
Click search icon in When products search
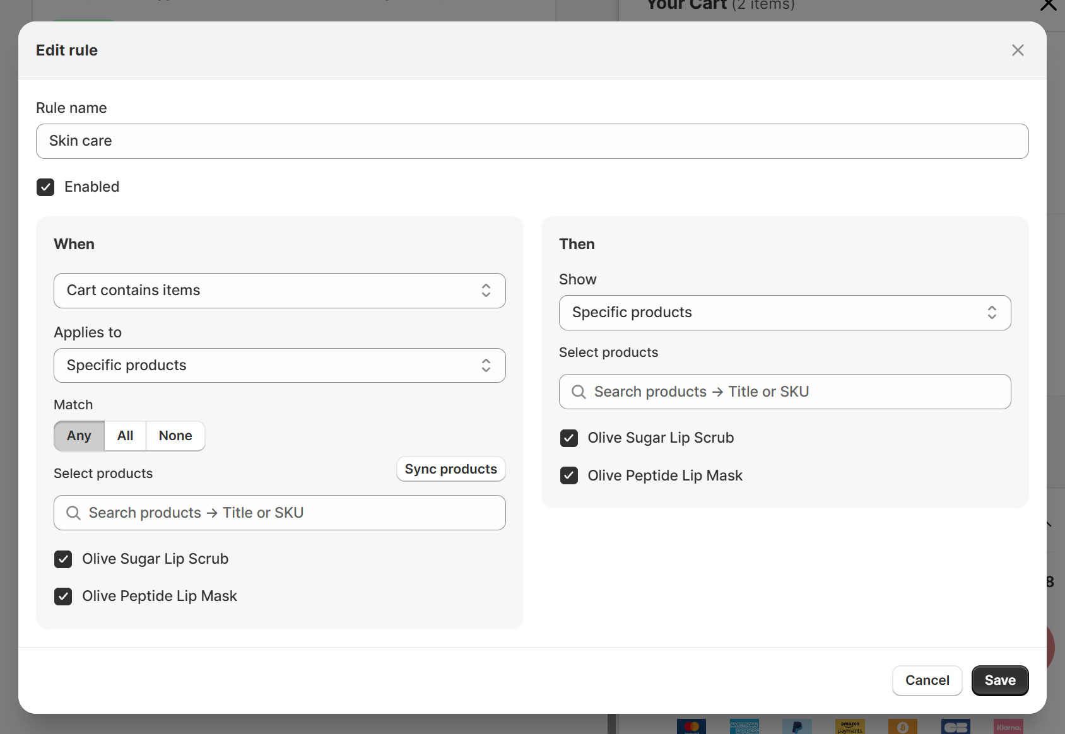point(73,513)
